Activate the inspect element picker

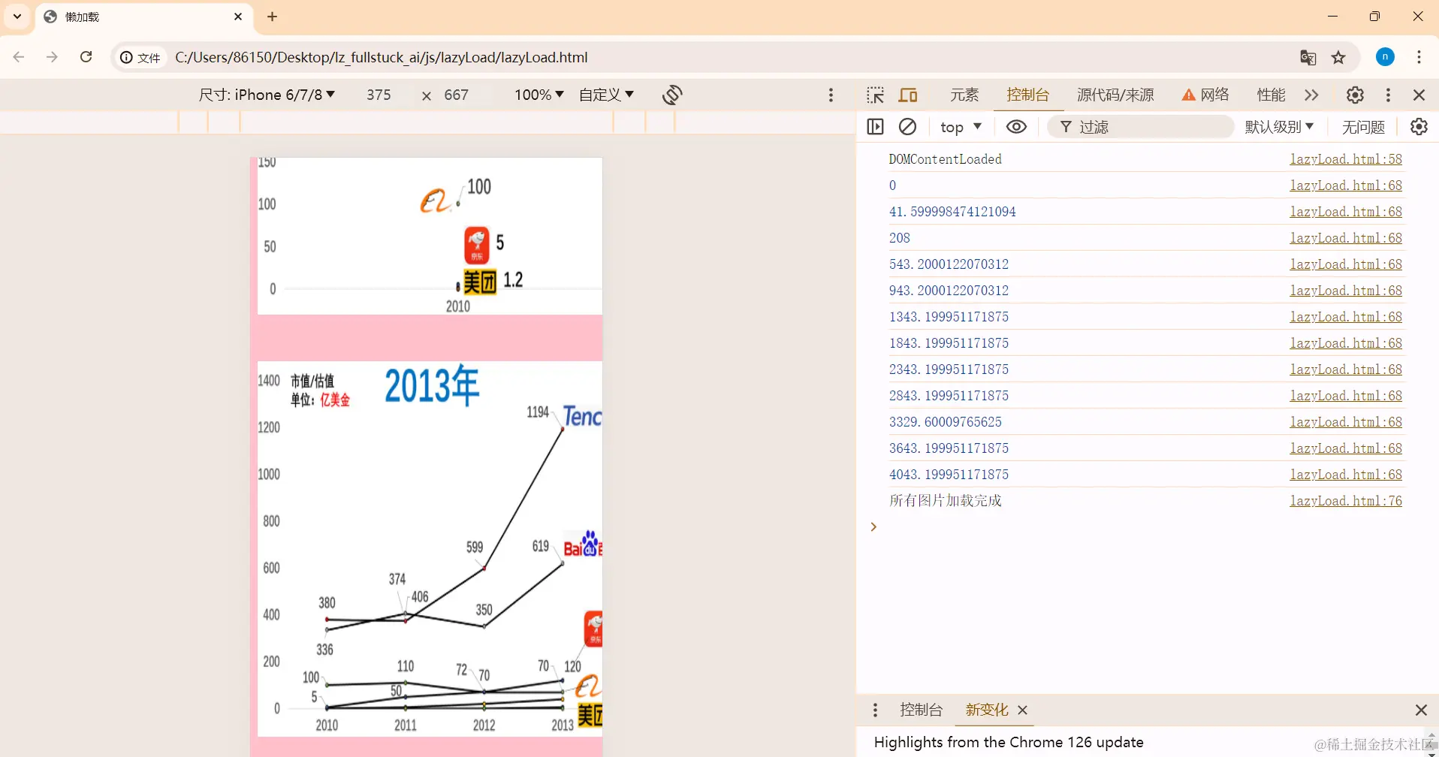pos(875,95)
